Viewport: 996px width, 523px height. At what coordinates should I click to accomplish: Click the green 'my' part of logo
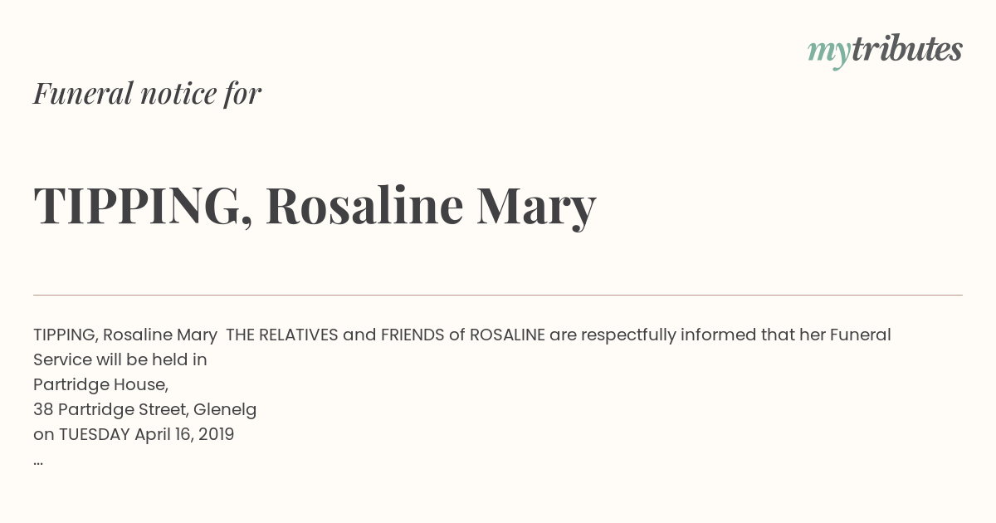pos(828,53)
